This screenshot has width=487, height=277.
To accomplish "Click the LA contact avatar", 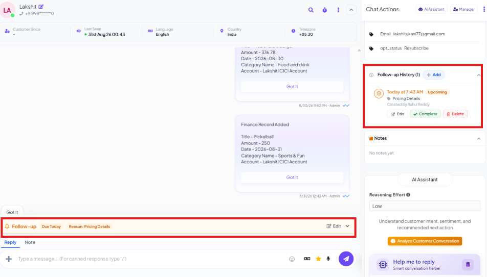I will pos(7,10).
